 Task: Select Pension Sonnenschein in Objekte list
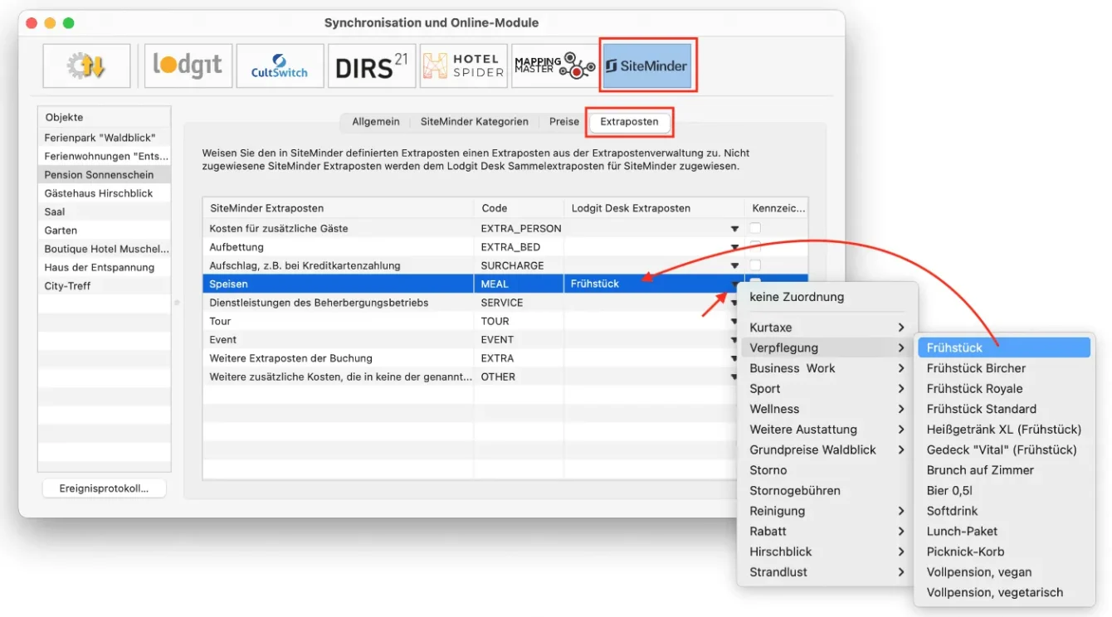coord(105,175)
